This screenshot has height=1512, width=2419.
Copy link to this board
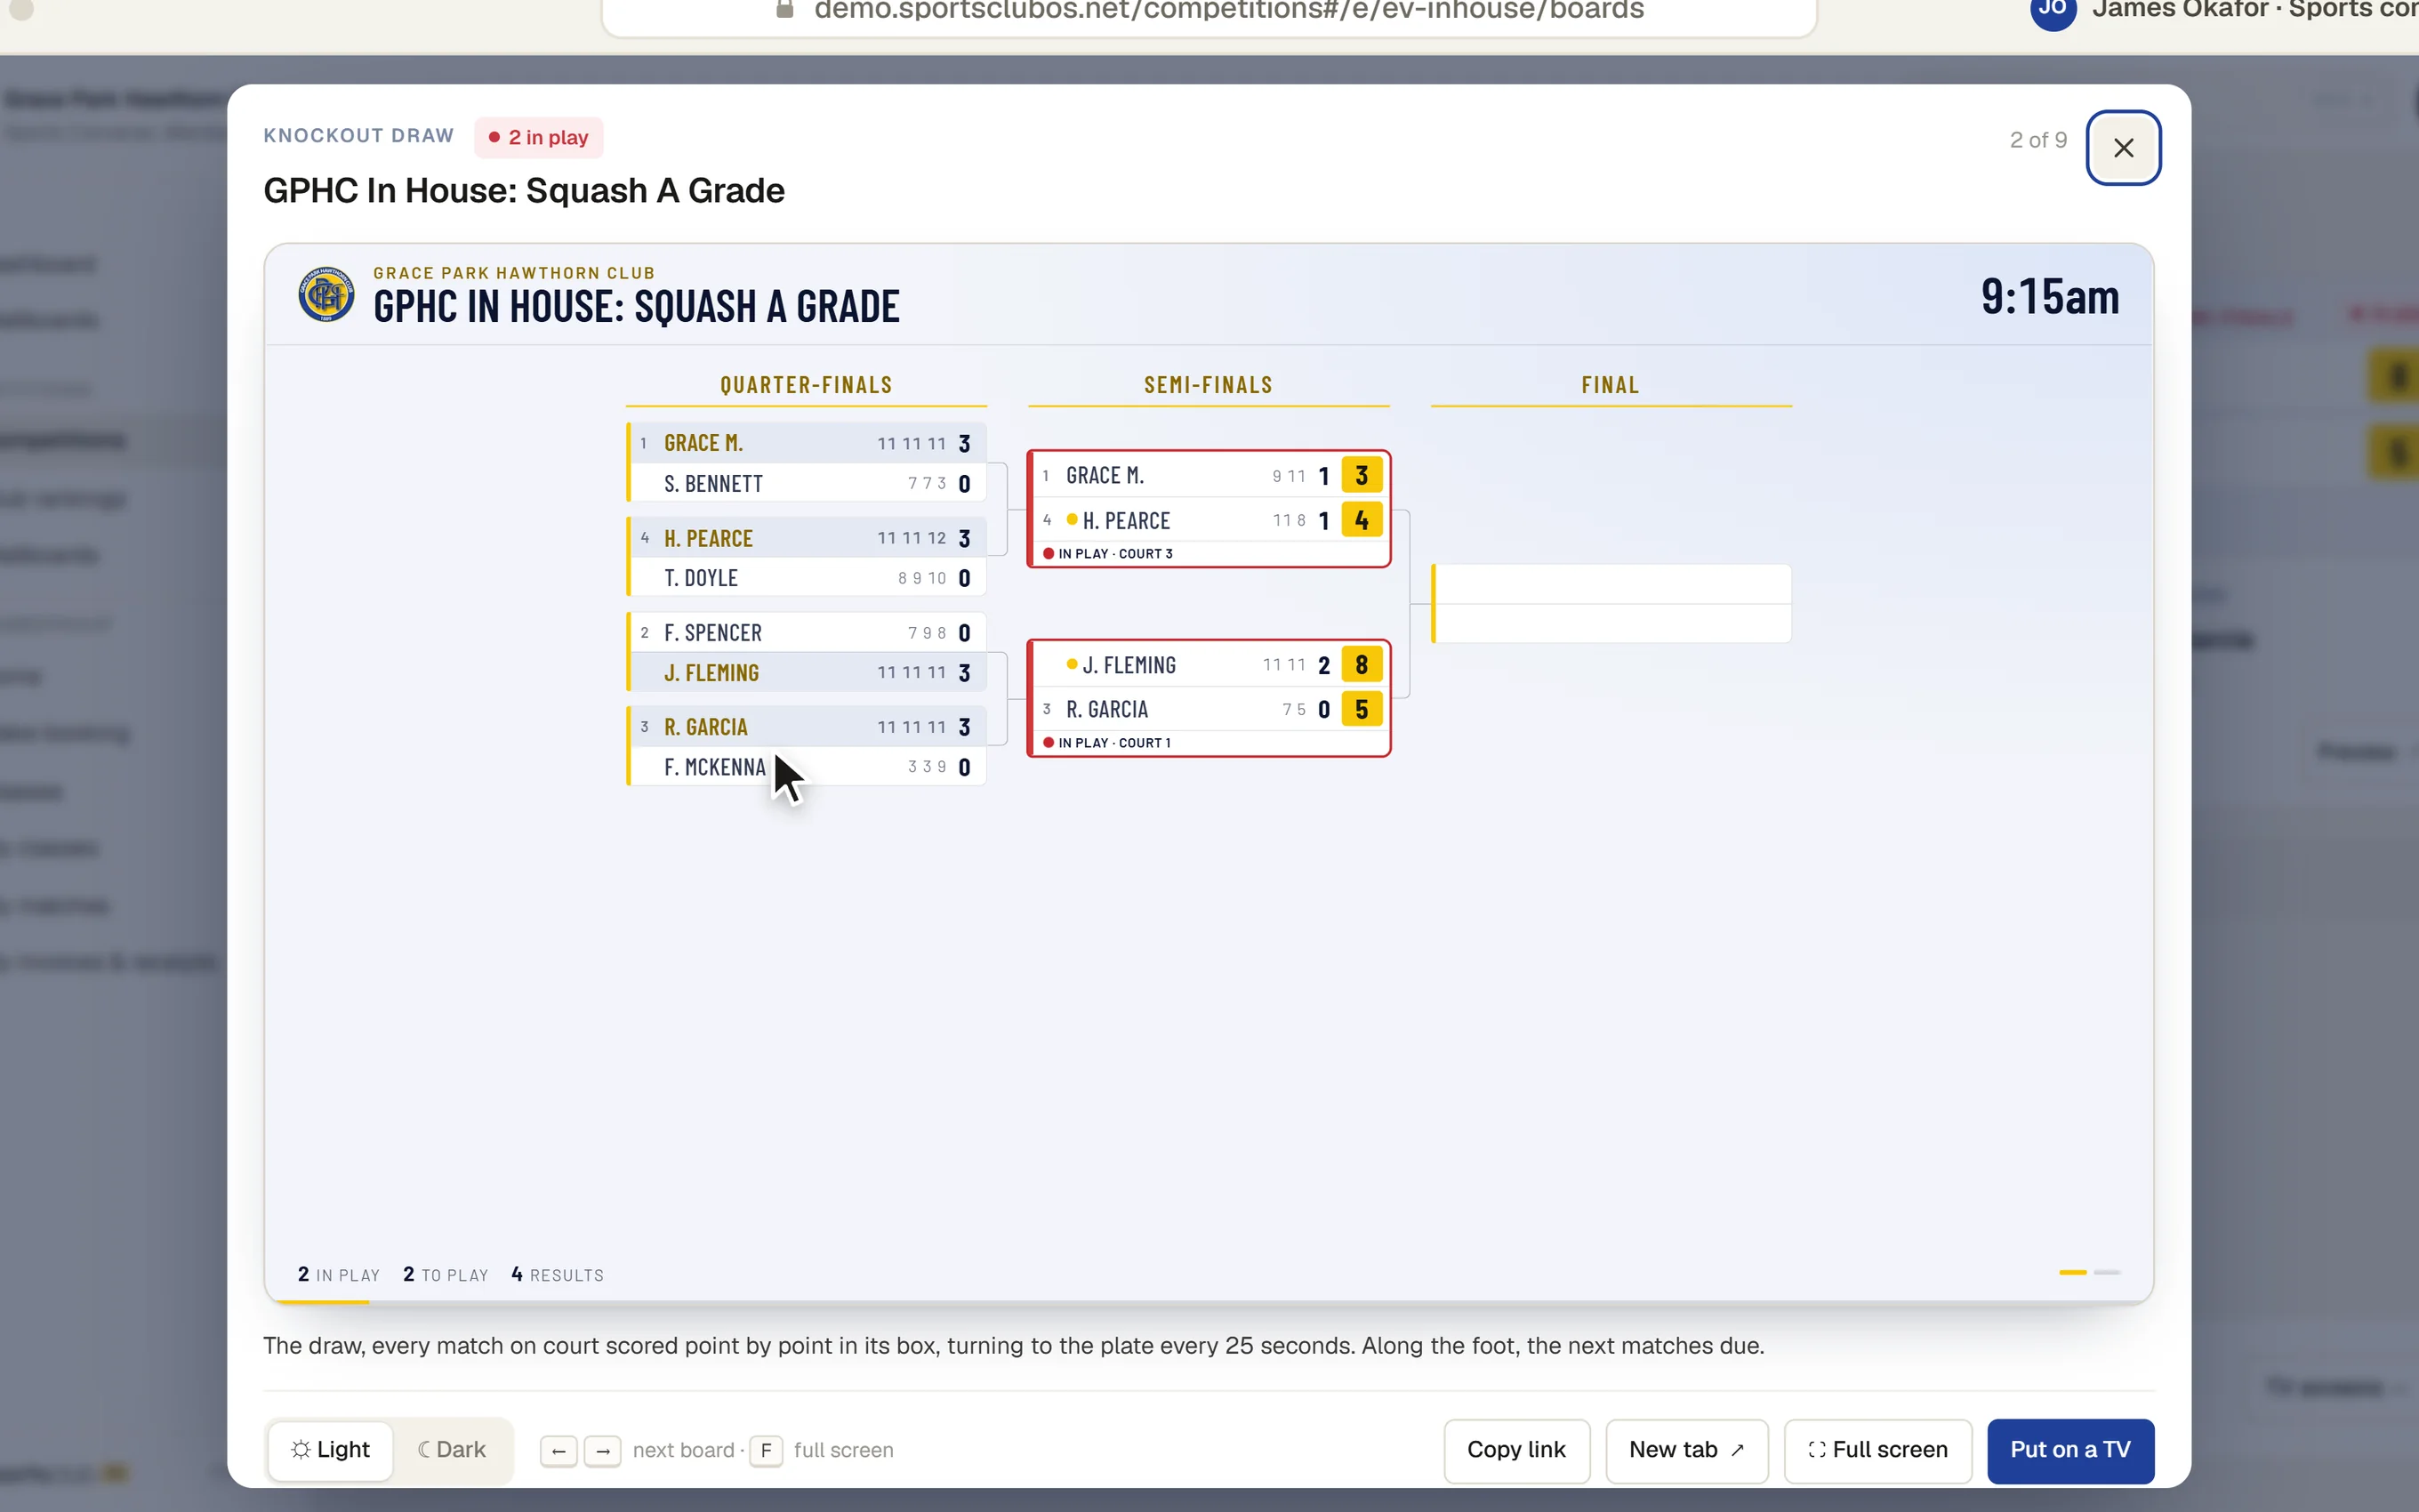(1516, 1450)
